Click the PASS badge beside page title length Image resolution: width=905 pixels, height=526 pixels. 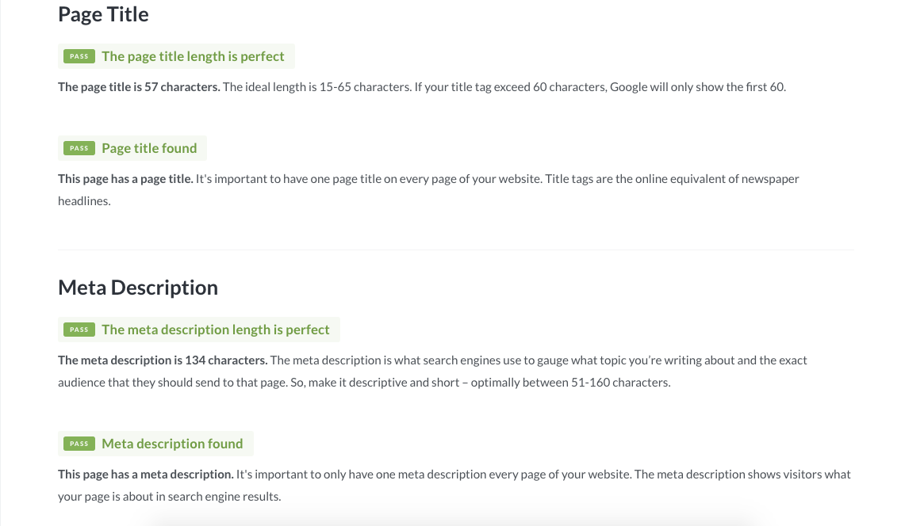click(x=79, y=56)
